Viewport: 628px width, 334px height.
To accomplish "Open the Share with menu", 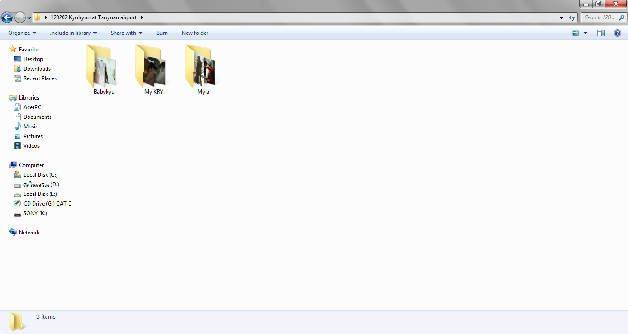I will tap(126, 33).
